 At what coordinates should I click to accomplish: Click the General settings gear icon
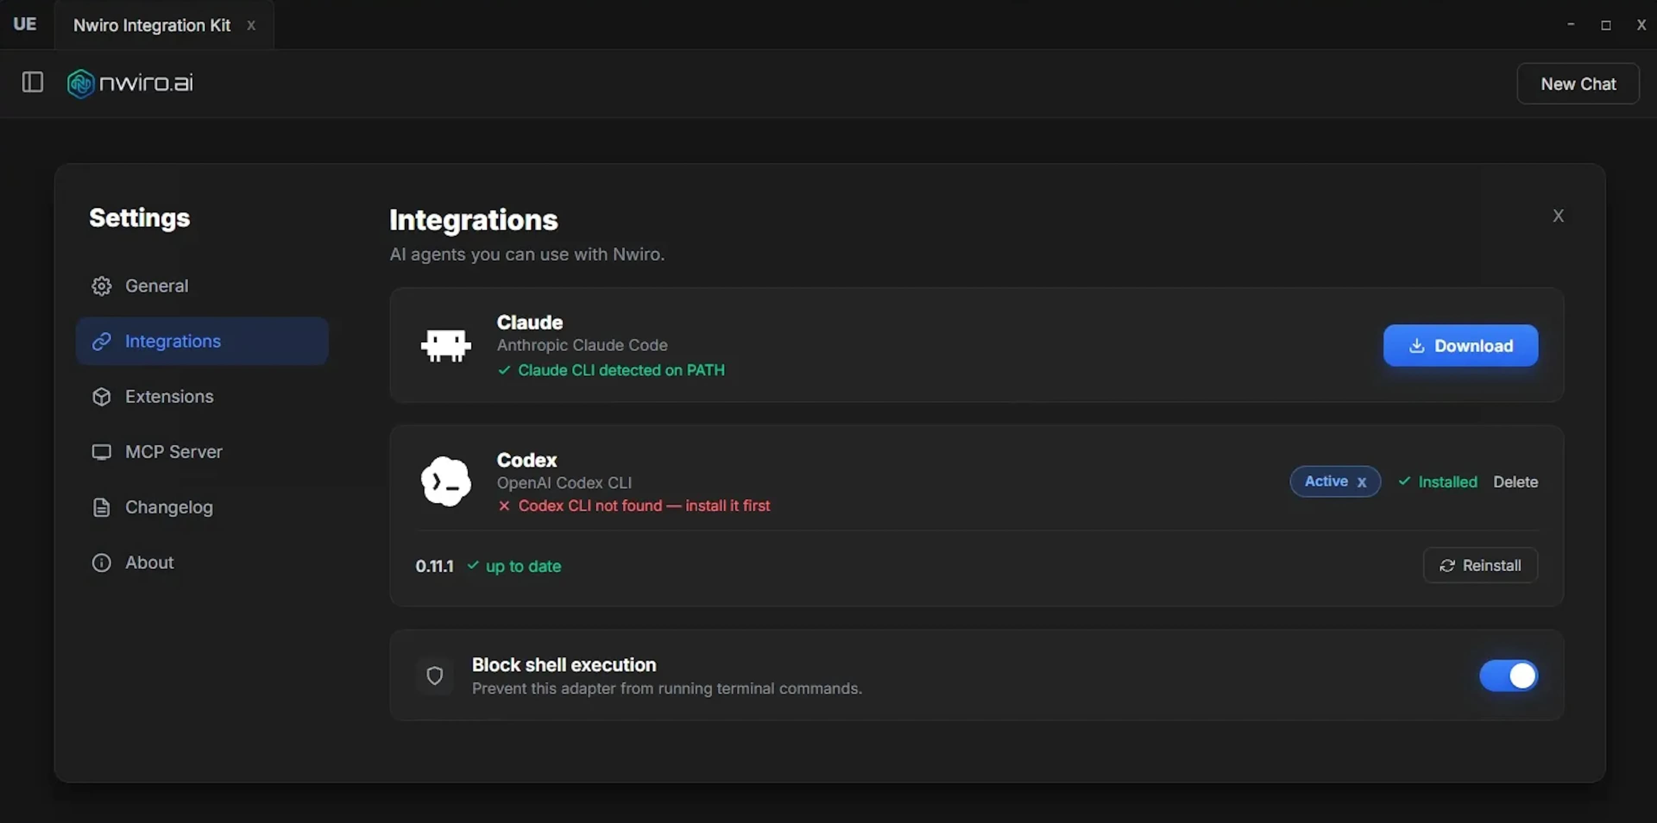point(102,286)
